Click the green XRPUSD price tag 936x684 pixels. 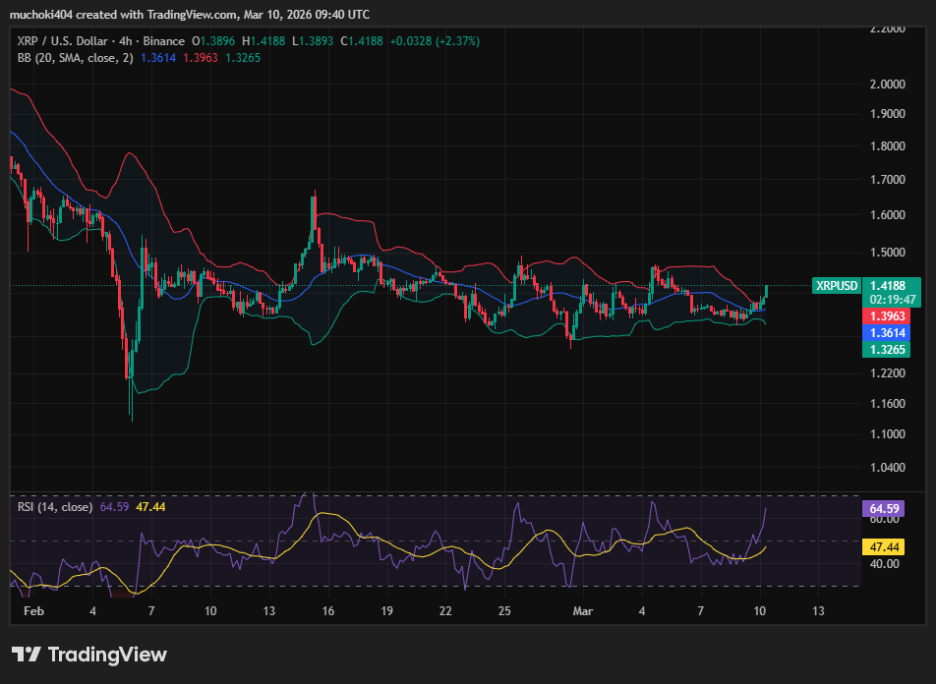[837, 286]
